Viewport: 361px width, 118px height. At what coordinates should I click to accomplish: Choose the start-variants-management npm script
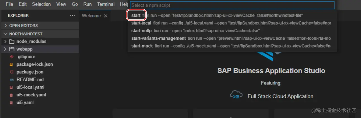point(232,38)
